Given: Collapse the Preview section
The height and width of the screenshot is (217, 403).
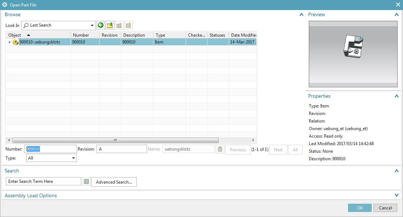Looking at the screenshot, I should click(x=397, y=15).
